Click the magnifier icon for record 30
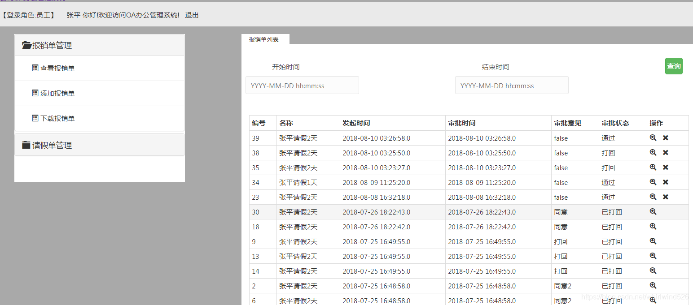 click(x=653, y=211)
